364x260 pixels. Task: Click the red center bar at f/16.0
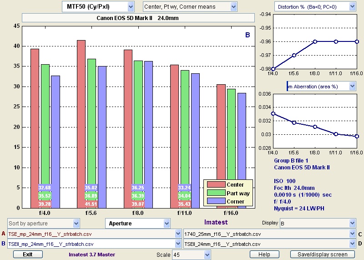pyautogui.click(x=221, y=131)
